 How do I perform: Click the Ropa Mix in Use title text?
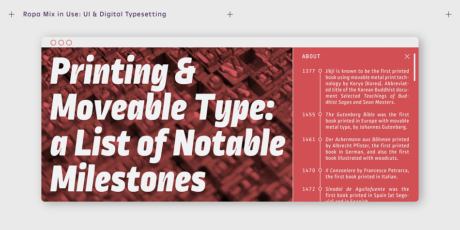pos(94,14)
